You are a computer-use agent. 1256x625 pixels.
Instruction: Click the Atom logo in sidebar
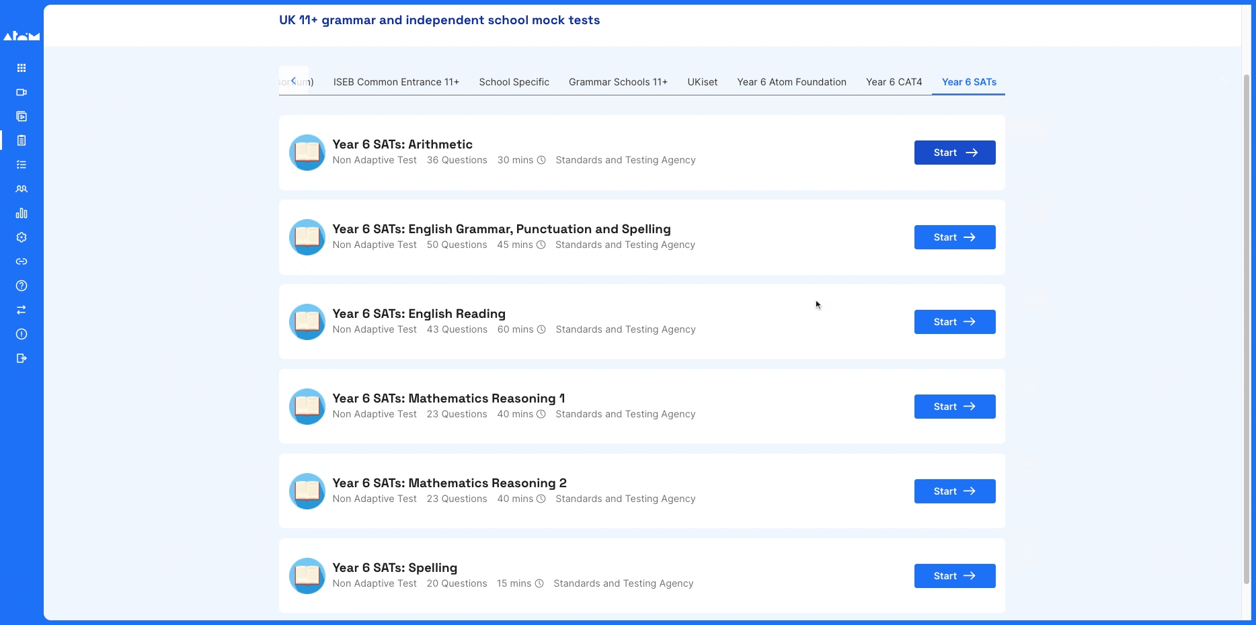tap(22, 36)
